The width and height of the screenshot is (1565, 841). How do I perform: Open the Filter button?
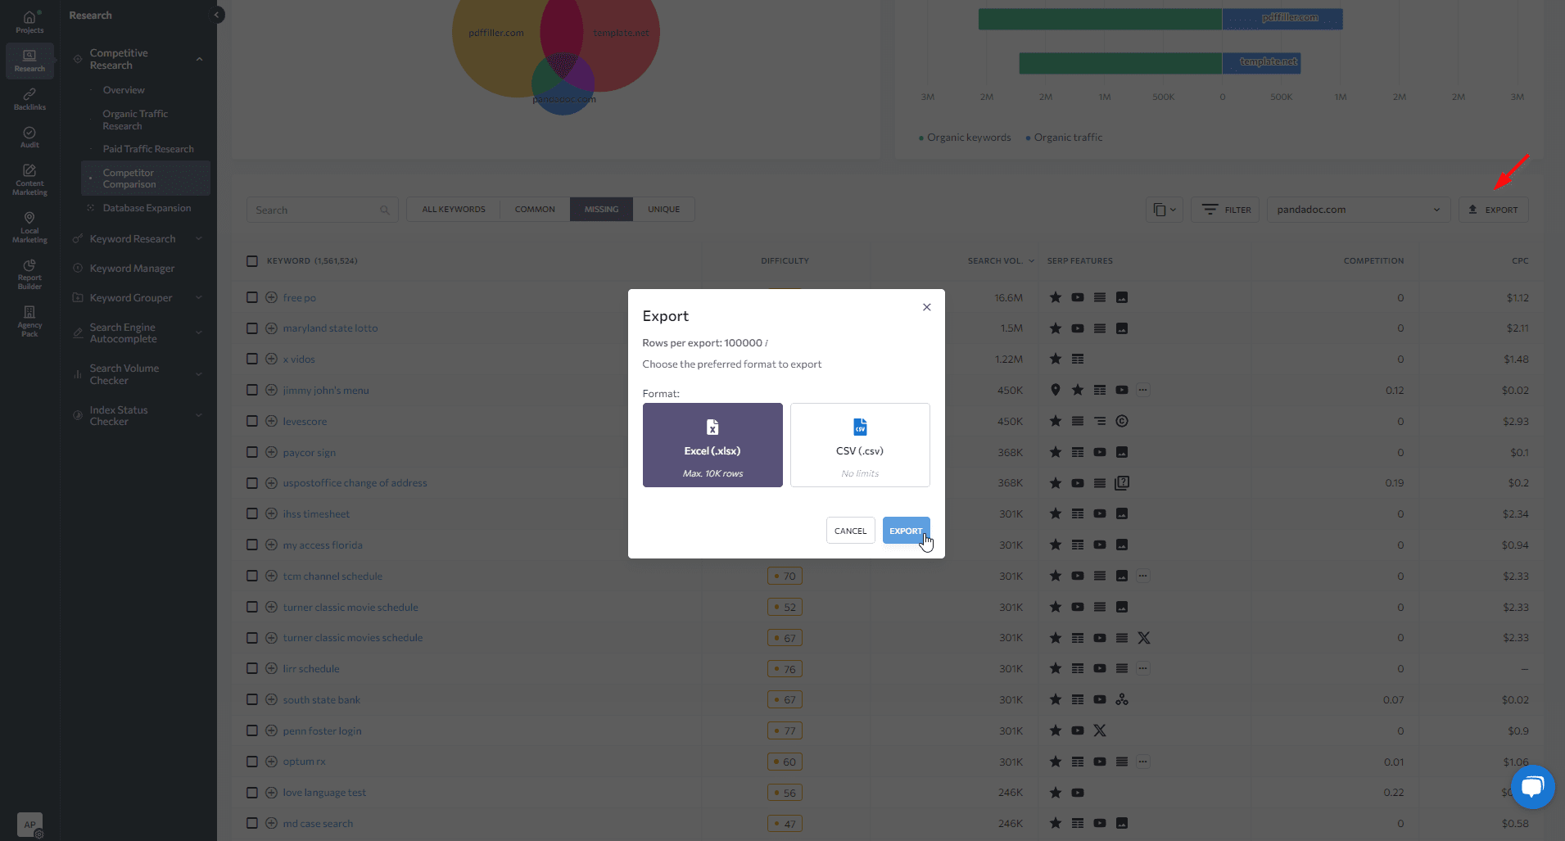click(x=1225, y=210)
